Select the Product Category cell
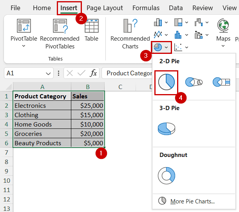The image size is (239, 212). click(x=42, y=96)
